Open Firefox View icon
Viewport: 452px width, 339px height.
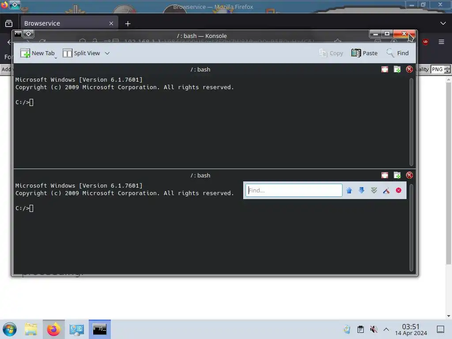coord(9,23)
